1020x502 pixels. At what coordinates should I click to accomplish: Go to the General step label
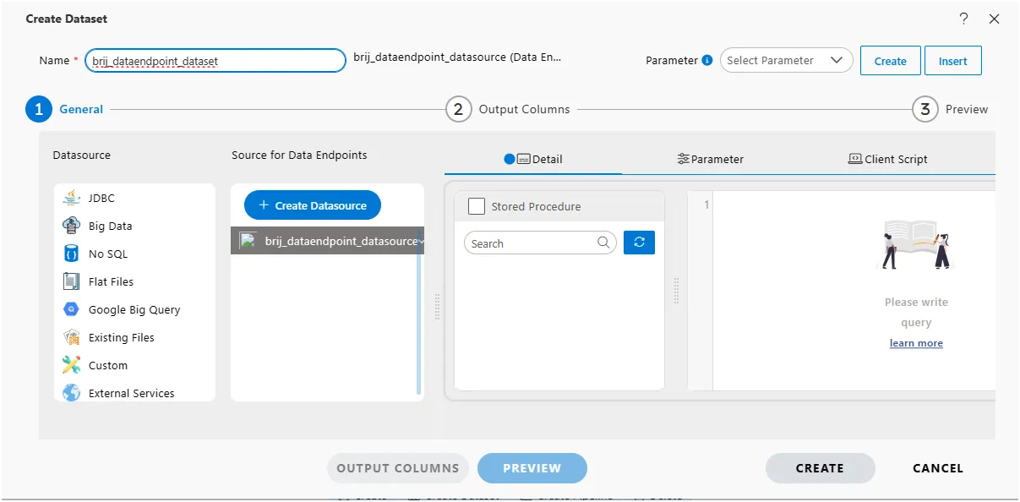click(x=81, y=109)
